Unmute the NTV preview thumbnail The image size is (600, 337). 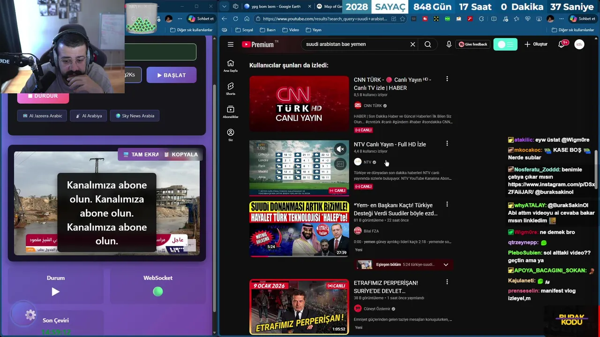(x=340, y=149)
